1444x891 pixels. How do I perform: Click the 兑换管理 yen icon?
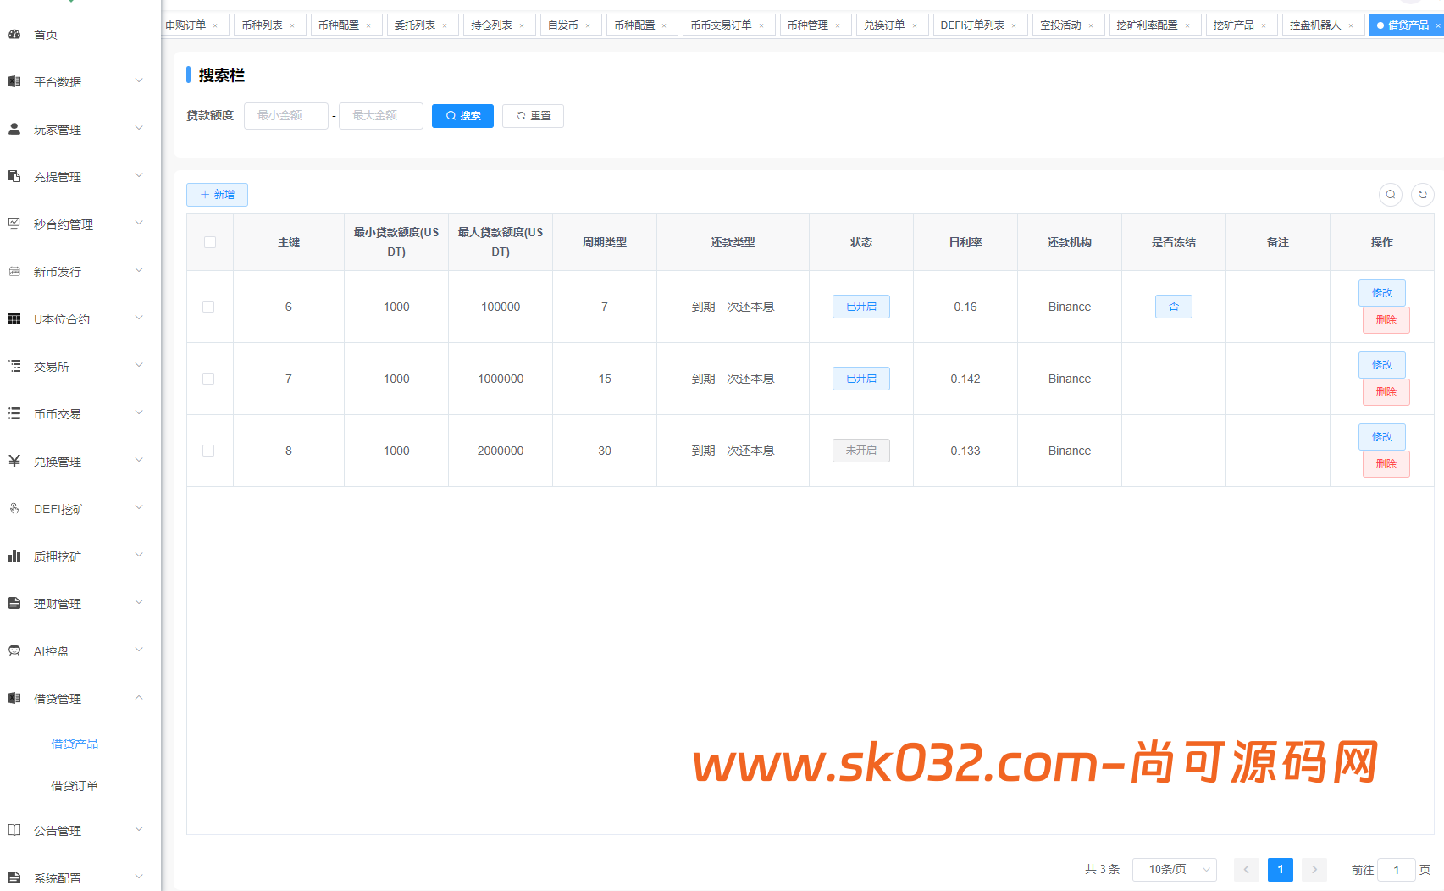[14, 462]
